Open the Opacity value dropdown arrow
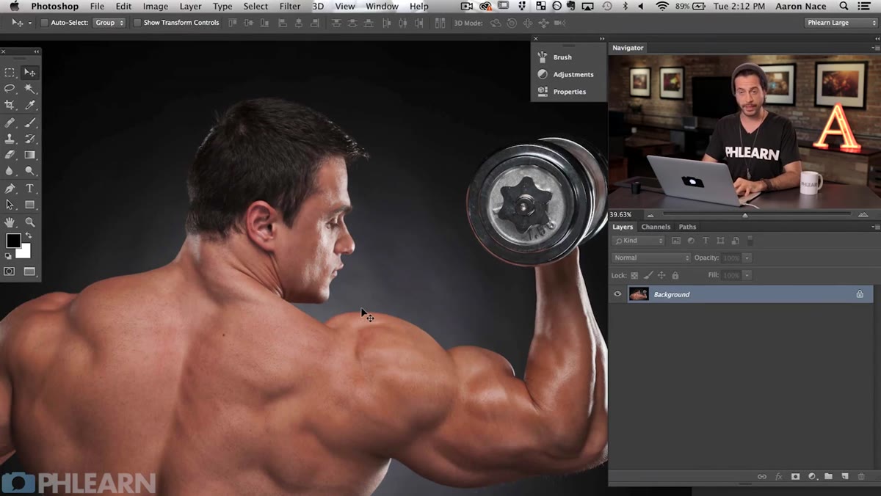The width and height of the screenshot is (881, 496). (x=747, y=258)
